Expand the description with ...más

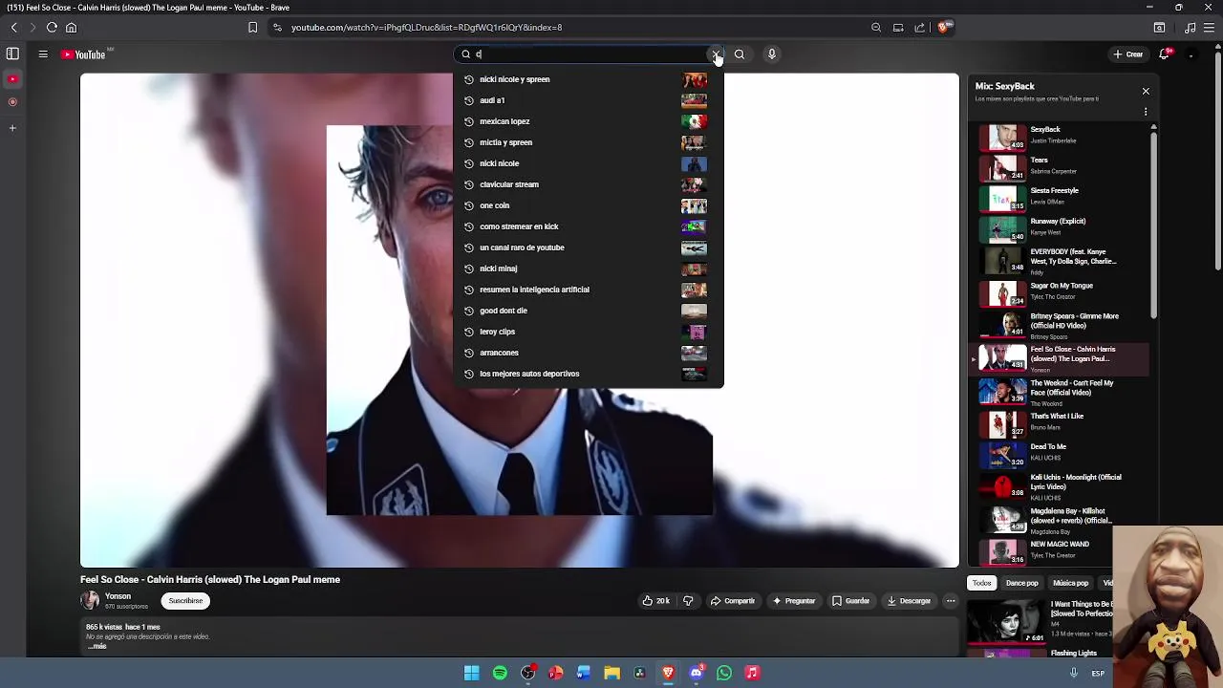pos(97,647)
